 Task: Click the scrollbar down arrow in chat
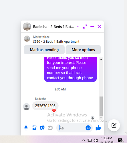[101, 118]
